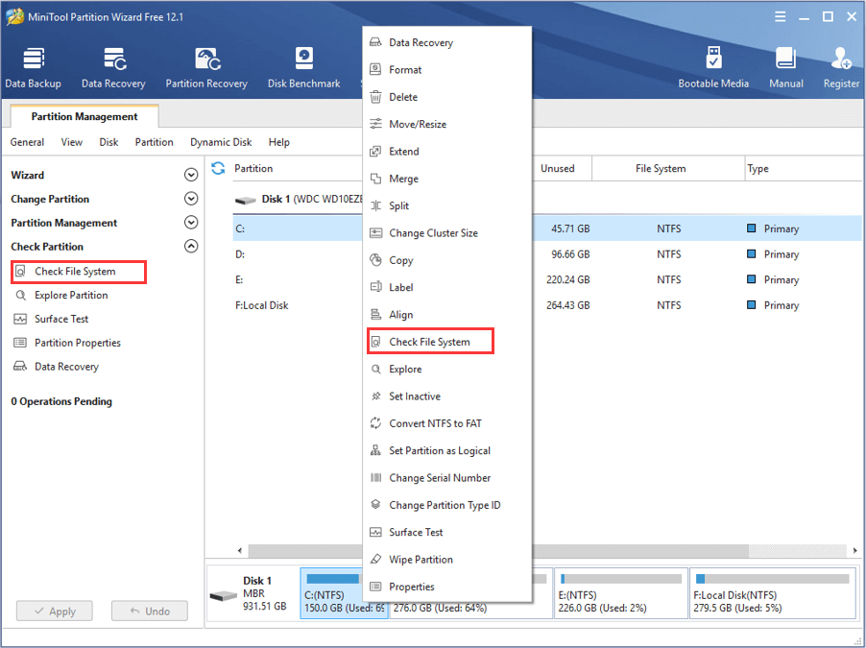Screen dimensions: 866x648
Task: Click the Extend icon in context menu
Action: tap(375, 151)
